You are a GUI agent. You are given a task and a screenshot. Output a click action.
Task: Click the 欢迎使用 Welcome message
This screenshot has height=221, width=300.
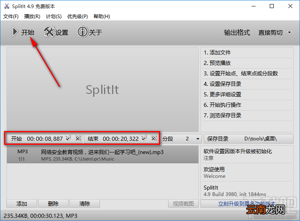(x=247, y=172)
